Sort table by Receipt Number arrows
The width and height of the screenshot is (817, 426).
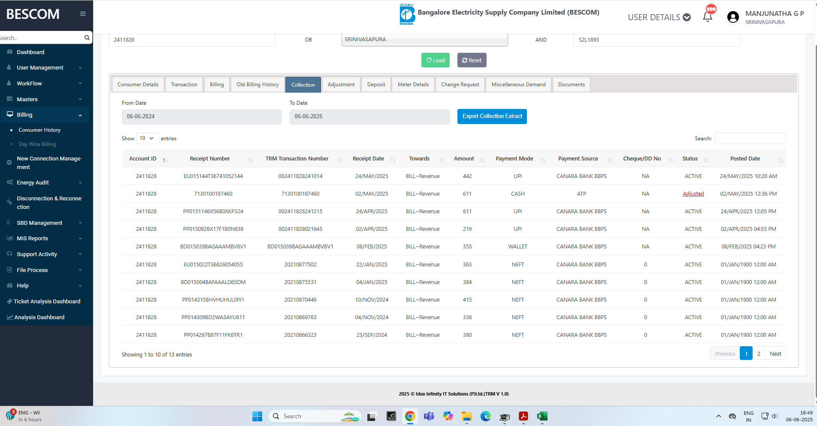251,160
